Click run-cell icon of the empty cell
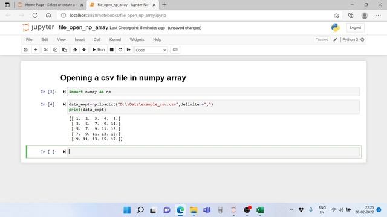The image size is (387, 217). (64, 151)
